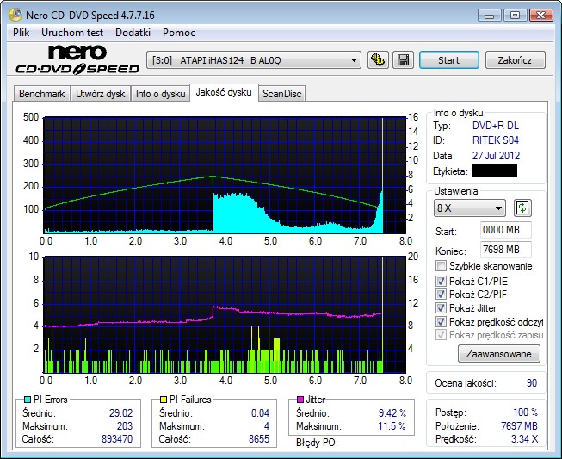Click PI Failures total 8655

(x=259, y=439)
